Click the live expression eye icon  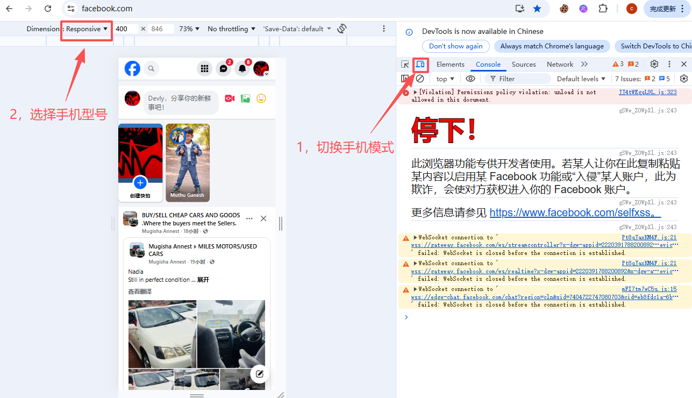(470, 79)
